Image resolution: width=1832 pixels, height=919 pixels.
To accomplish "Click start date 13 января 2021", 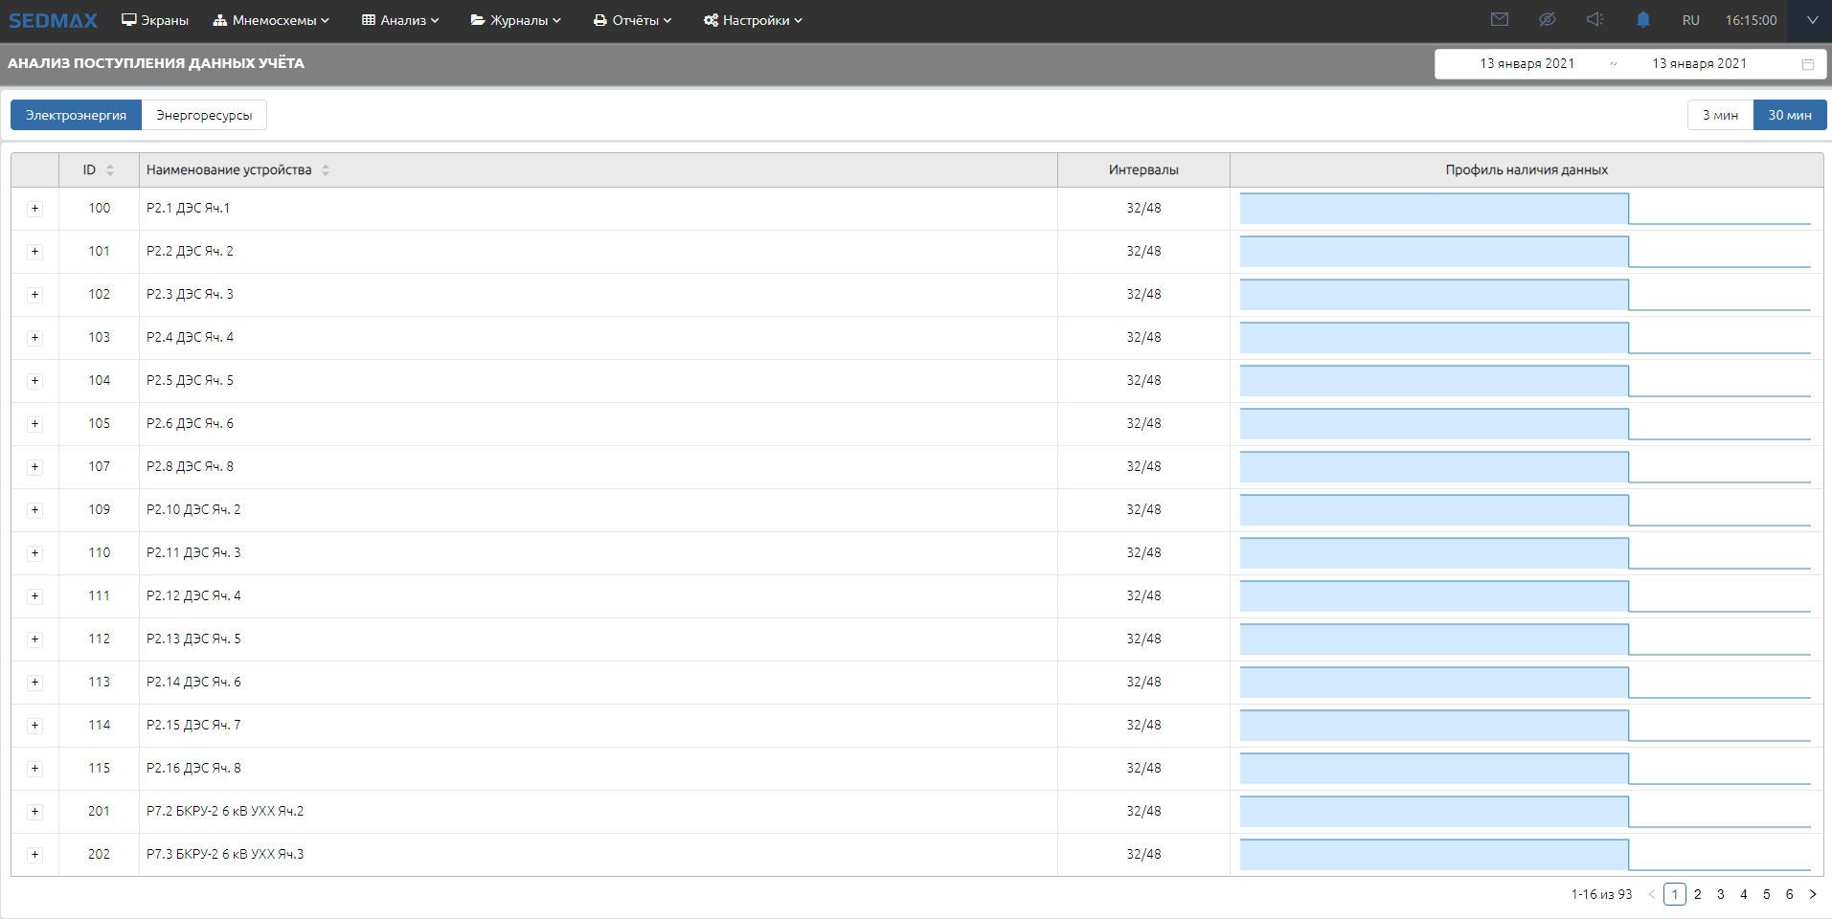I will click(x=1527, y=64).
